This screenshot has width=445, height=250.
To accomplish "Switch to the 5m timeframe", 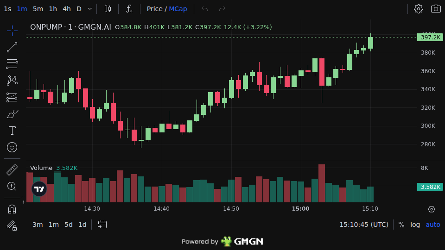I will point(38,9).
